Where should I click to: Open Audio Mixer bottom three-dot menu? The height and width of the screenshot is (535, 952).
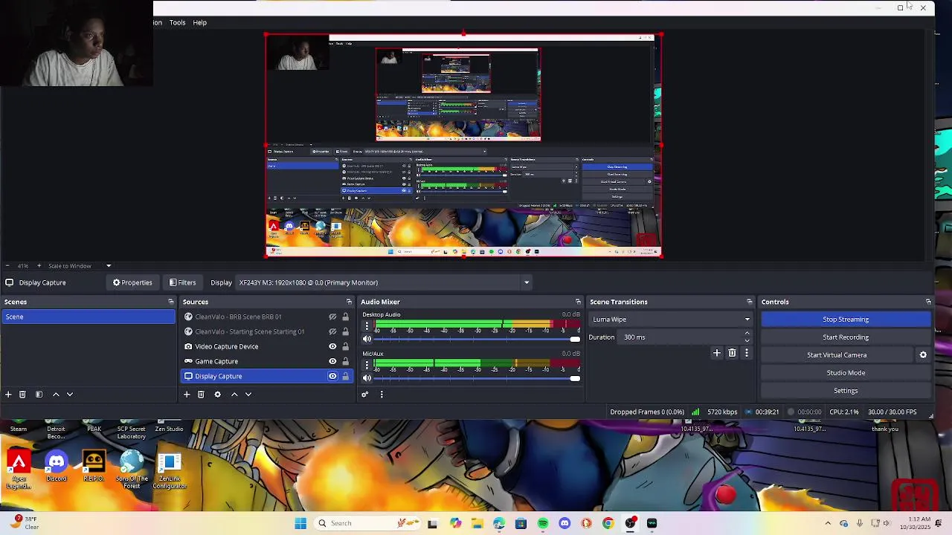[382, 395]
